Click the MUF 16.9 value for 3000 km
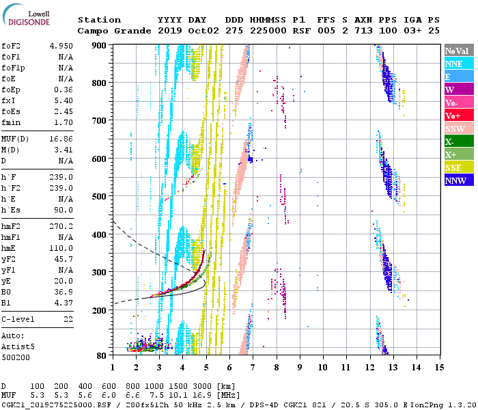The height and width of the screenshot is (410, 478). (x=202, y=396)
